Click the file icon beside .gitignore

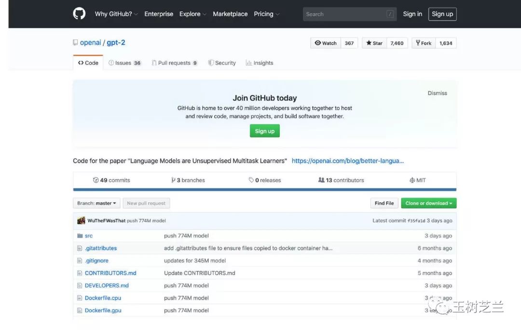click(80, 260)
